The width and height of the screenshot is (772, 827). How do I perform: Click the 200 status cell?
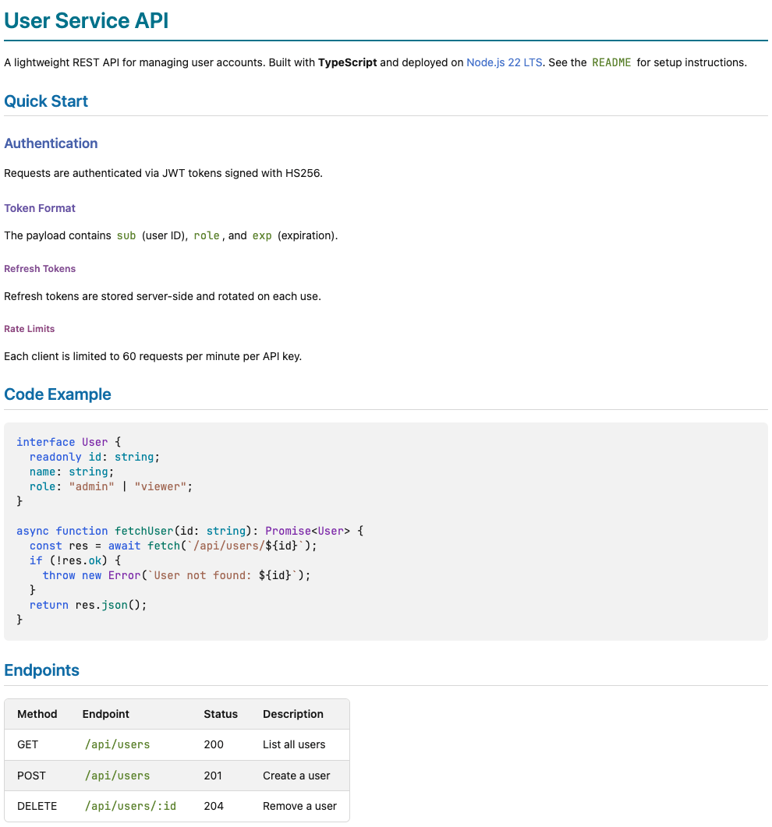(x=214, y=744)
